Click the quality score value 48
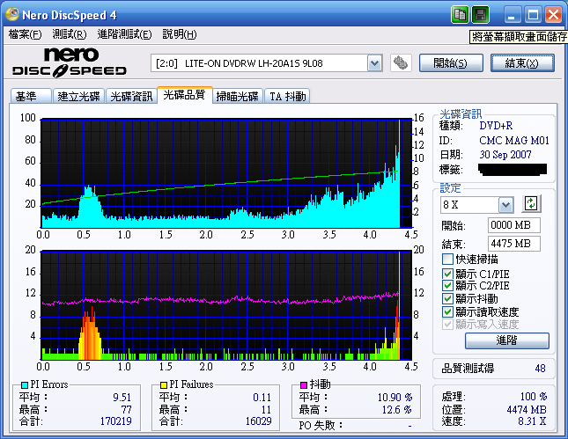The width and height of the screenshot is (568, 439). [x=540, y=369]
